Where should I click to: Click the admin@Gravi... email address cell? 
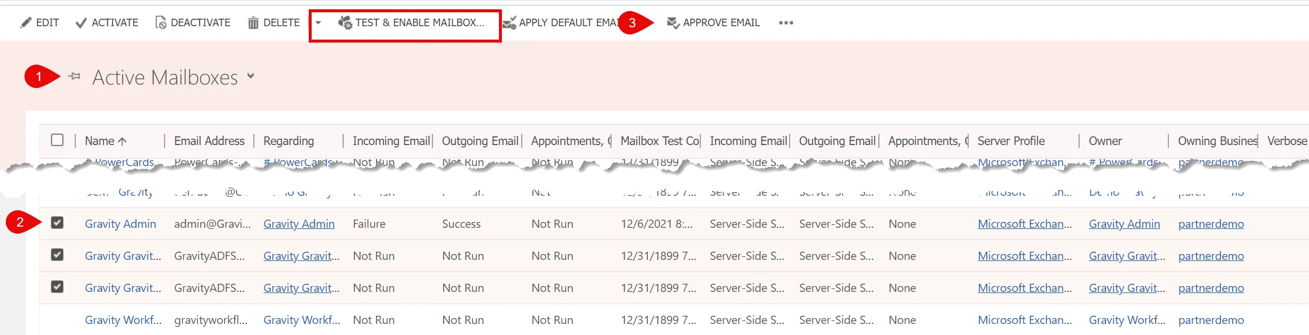pyautogui.click(x=212, y=224)
